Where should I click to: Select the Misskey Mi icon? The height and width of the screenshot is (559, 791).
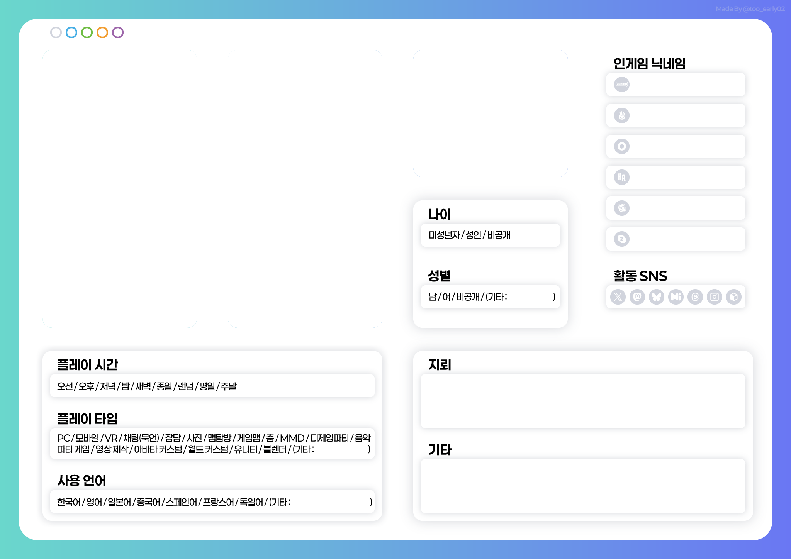coord(676,297)
